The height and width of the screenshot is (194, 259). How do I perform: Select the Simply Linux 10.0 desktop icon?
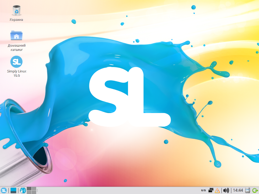[16, 62]
